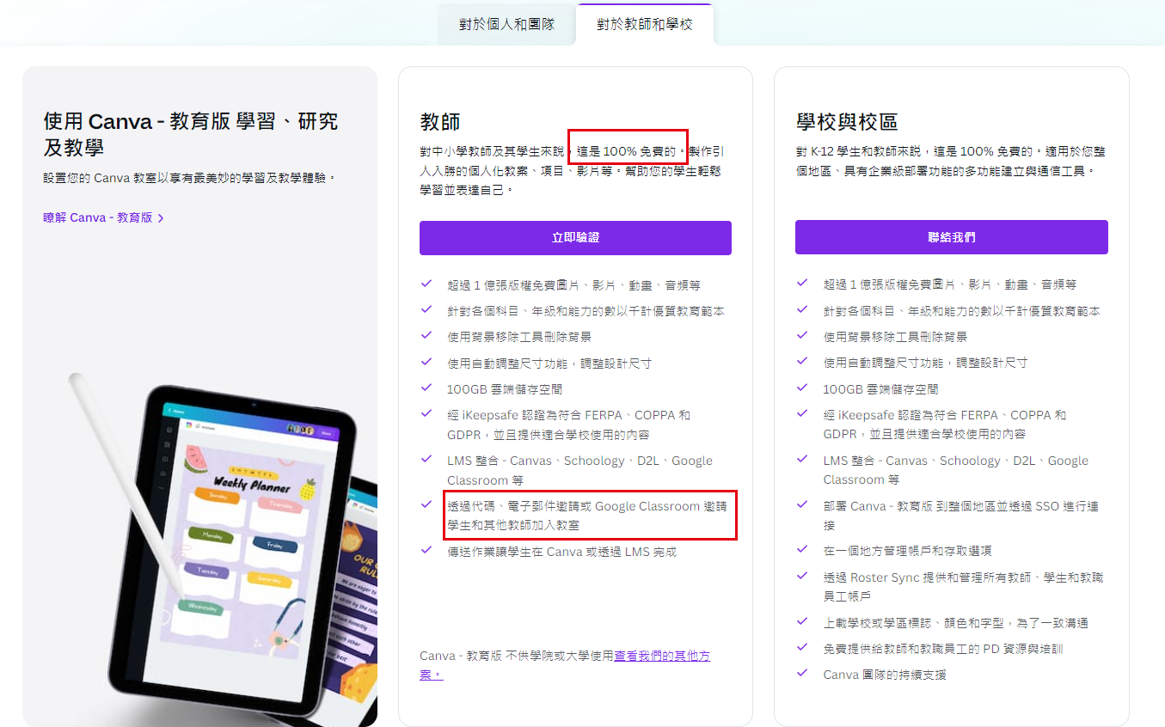Viewport: 1165px width, 727px height.
Task: Open the 查看我們的其他方案 link
Action: (662, 656)
